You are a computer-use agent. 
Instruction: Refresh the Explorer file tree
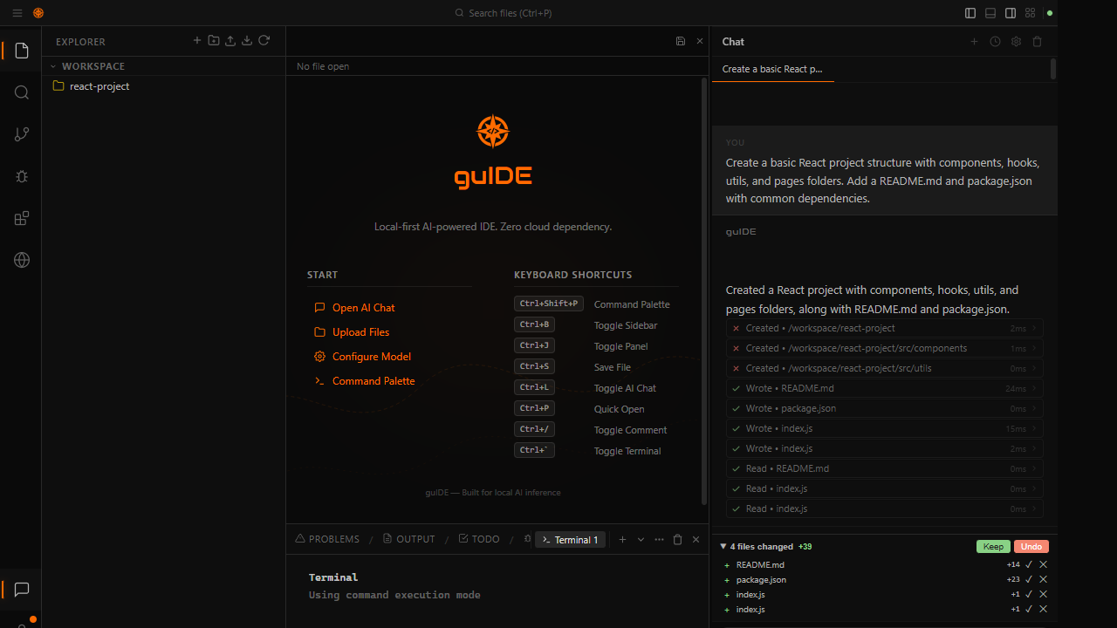point(264,41)
